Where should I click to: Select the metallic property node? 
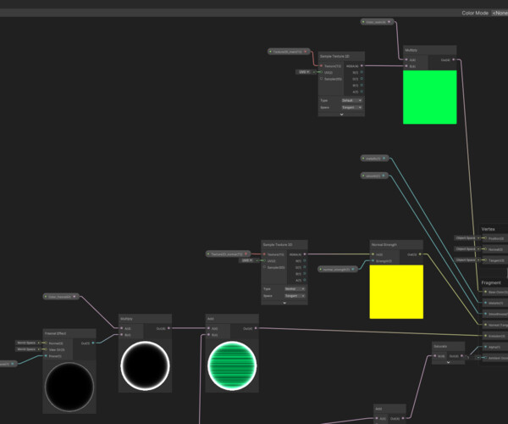(374, 159)
